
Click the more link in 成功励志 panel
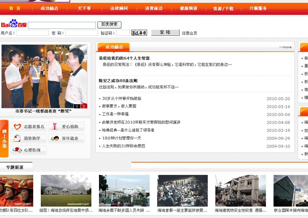point(286,47)
